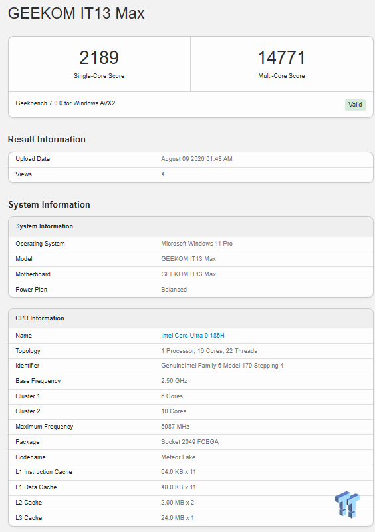375x532 pixels.
Task: Click the Result Information heading
Action: (47, 139)
